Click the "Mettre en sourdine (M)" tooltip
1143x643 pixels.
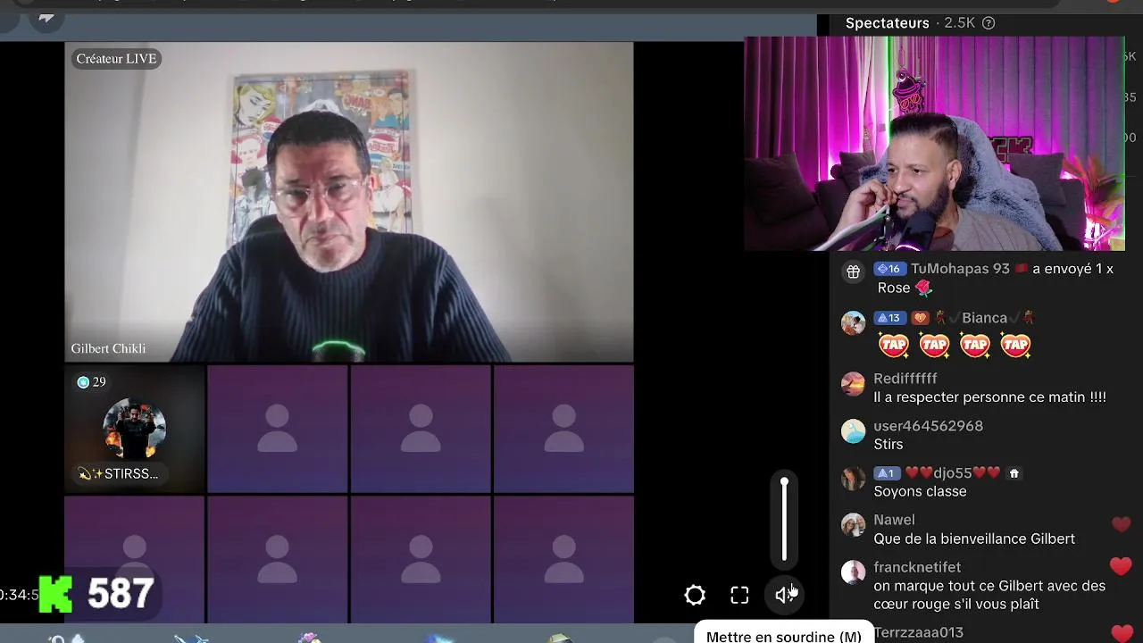point(783,634)
